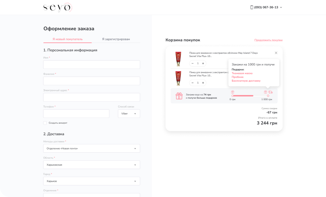Open the Viber contact method dropdown

[129, 114]
